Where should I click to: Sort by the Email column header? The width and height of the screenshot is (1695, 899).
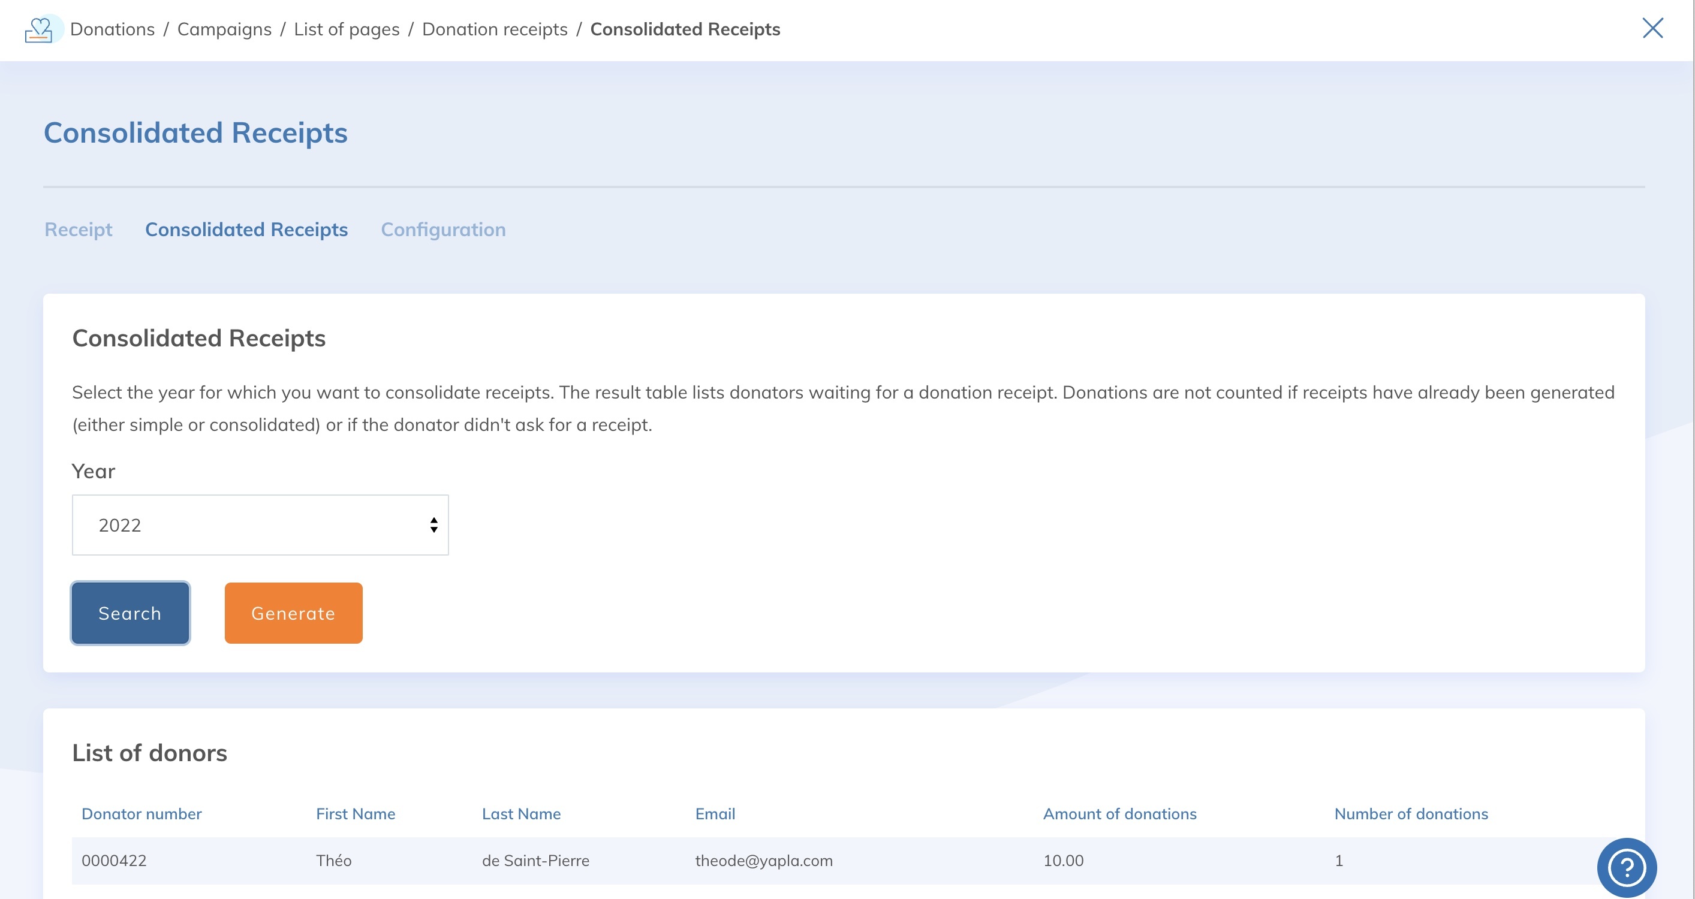point(715,813)
